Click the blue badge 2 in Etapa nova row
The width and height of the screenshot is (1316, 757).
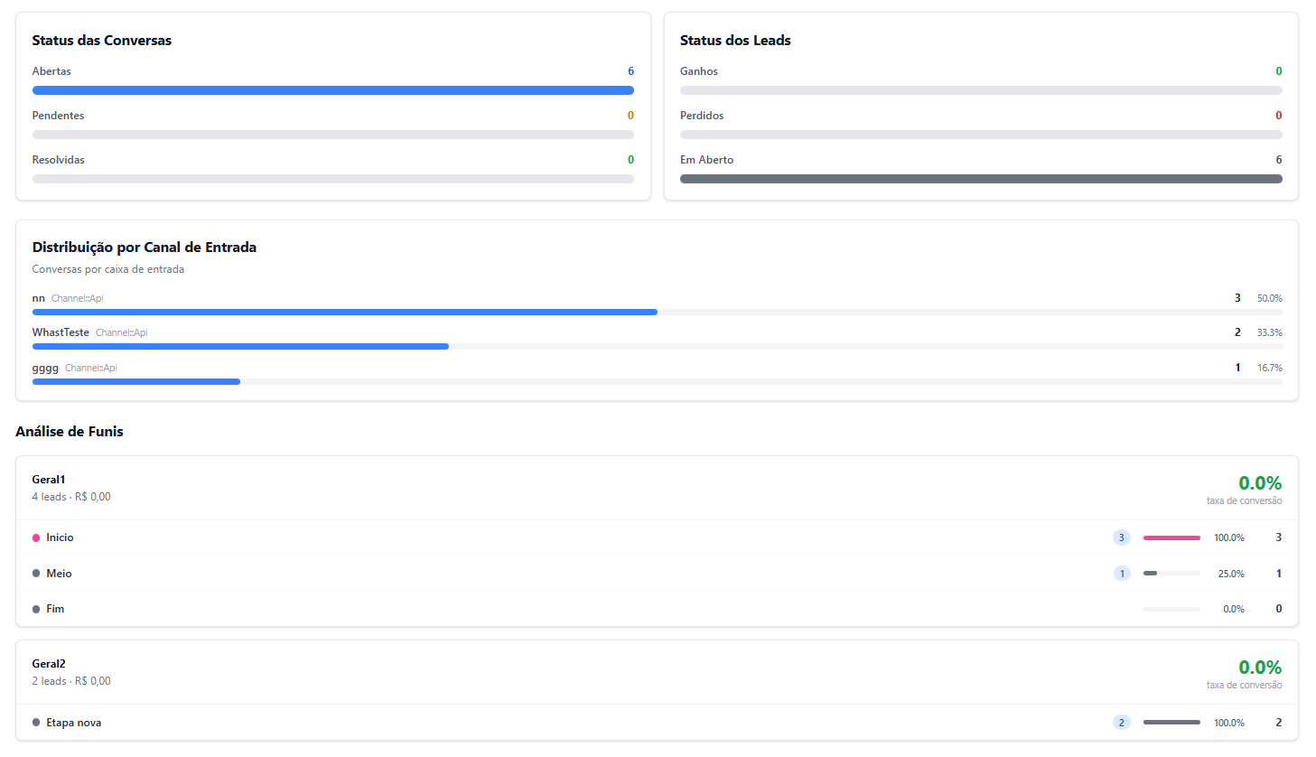(x=1122, y=723)
